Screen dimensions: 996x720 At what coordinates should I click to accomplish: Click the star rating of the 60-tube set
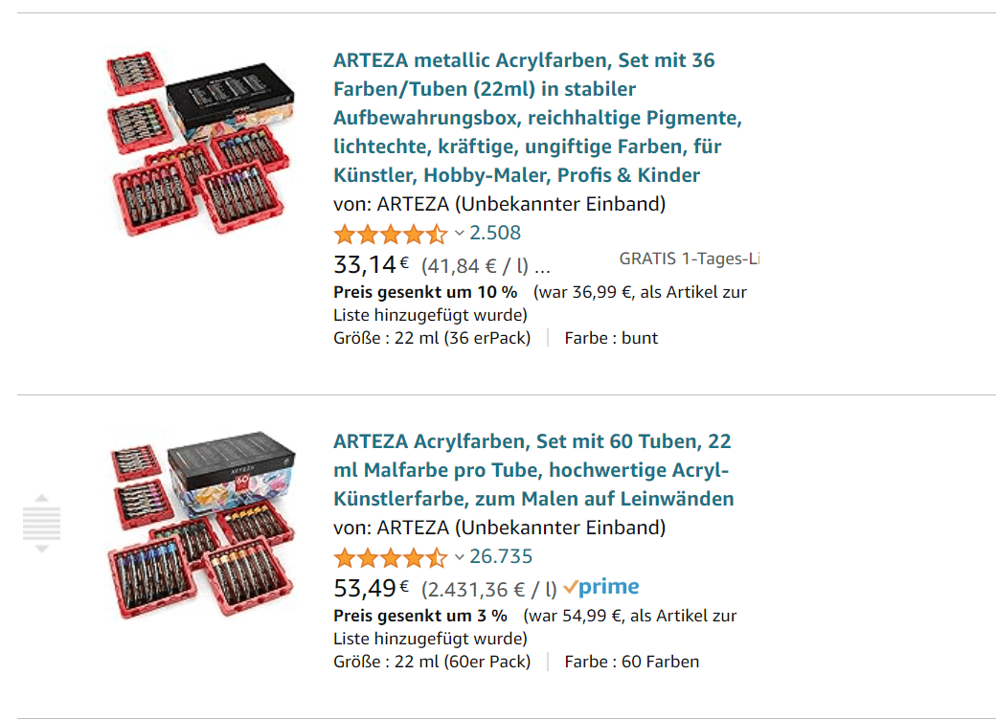coord(391,558)
